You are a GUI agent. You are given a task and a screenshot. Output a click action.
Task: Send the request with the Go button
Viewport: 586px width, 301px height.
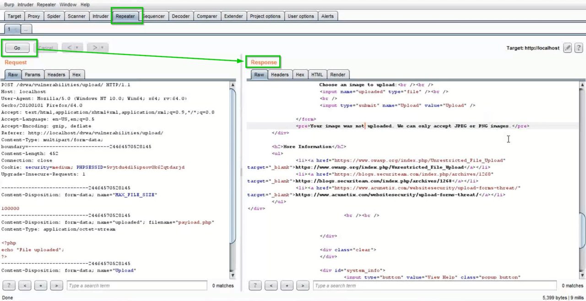(17, 48)
